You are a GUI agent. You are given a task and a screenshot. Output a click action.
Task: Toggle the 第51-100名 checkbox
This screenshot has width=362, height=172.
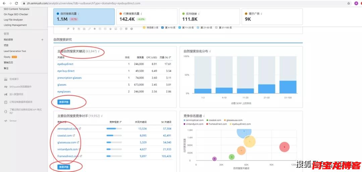[x=216, y=28]
